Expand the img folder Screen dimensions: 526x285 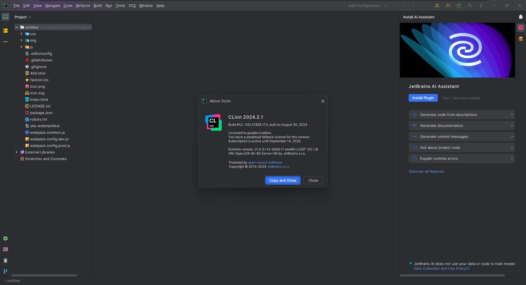[x=21, y=40]
